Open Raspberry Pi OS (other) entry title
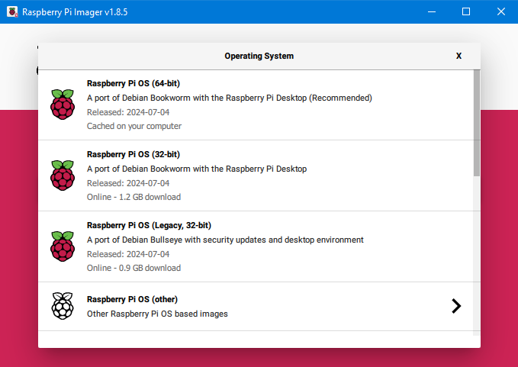The height and width of the screenshot is (367, 518). tap(132, 299)
